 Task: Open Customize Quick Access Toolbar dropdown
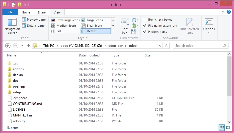click(25, 5)
